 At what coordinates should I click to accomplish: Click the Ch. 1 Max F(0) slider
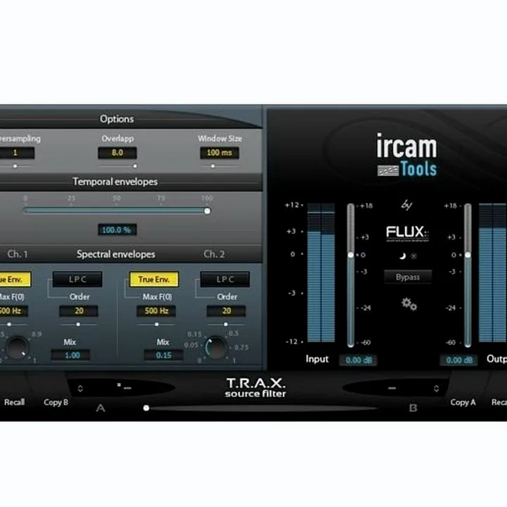point(9,325)
